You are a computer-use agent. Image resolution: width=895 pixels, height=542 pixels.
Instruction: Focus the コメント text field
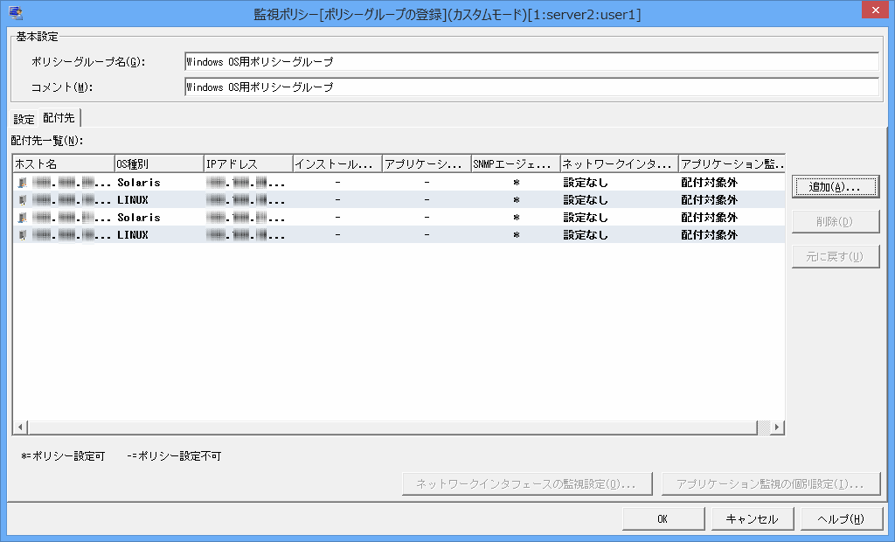531,87
